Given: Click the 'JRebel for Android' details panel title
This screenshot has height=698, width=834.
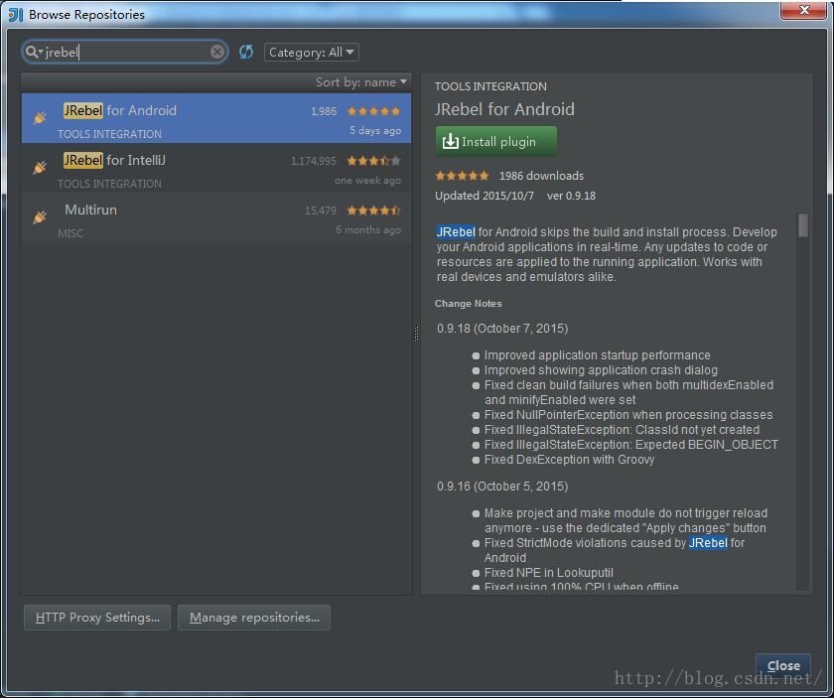Looking at the screenshot, I should click(x=504, y=109).
